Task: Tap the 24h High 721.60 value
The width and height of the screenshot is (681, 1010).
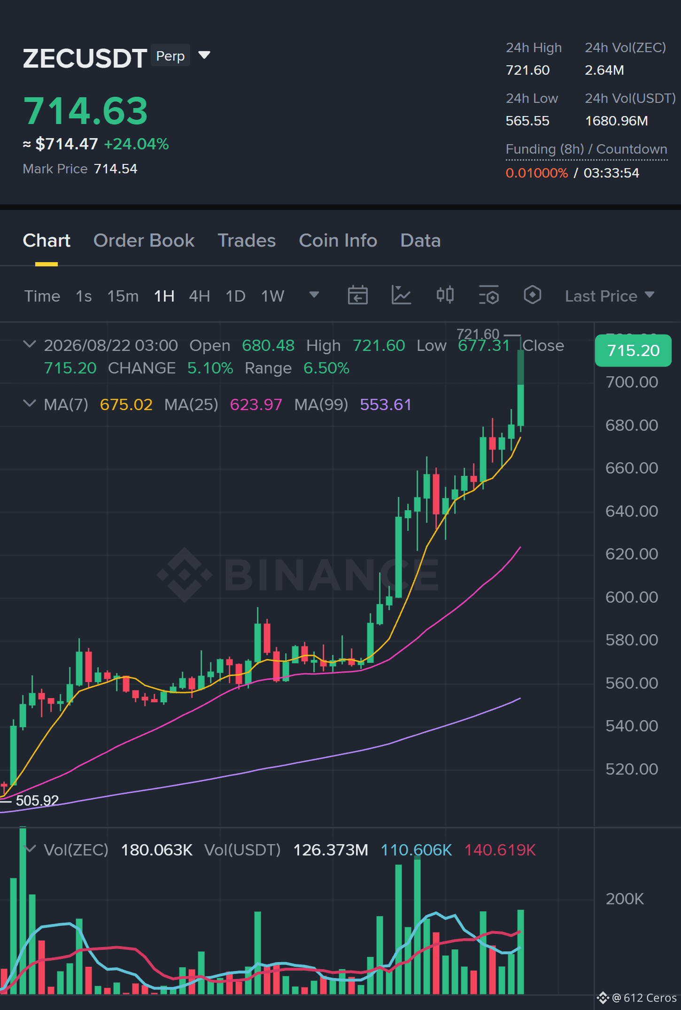Action: point(527,70)
